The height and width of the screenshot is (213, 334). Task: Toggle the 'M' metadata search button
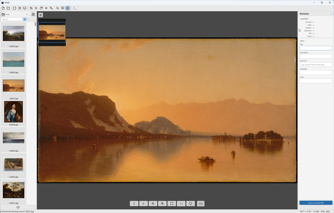[x=25, y=19]
